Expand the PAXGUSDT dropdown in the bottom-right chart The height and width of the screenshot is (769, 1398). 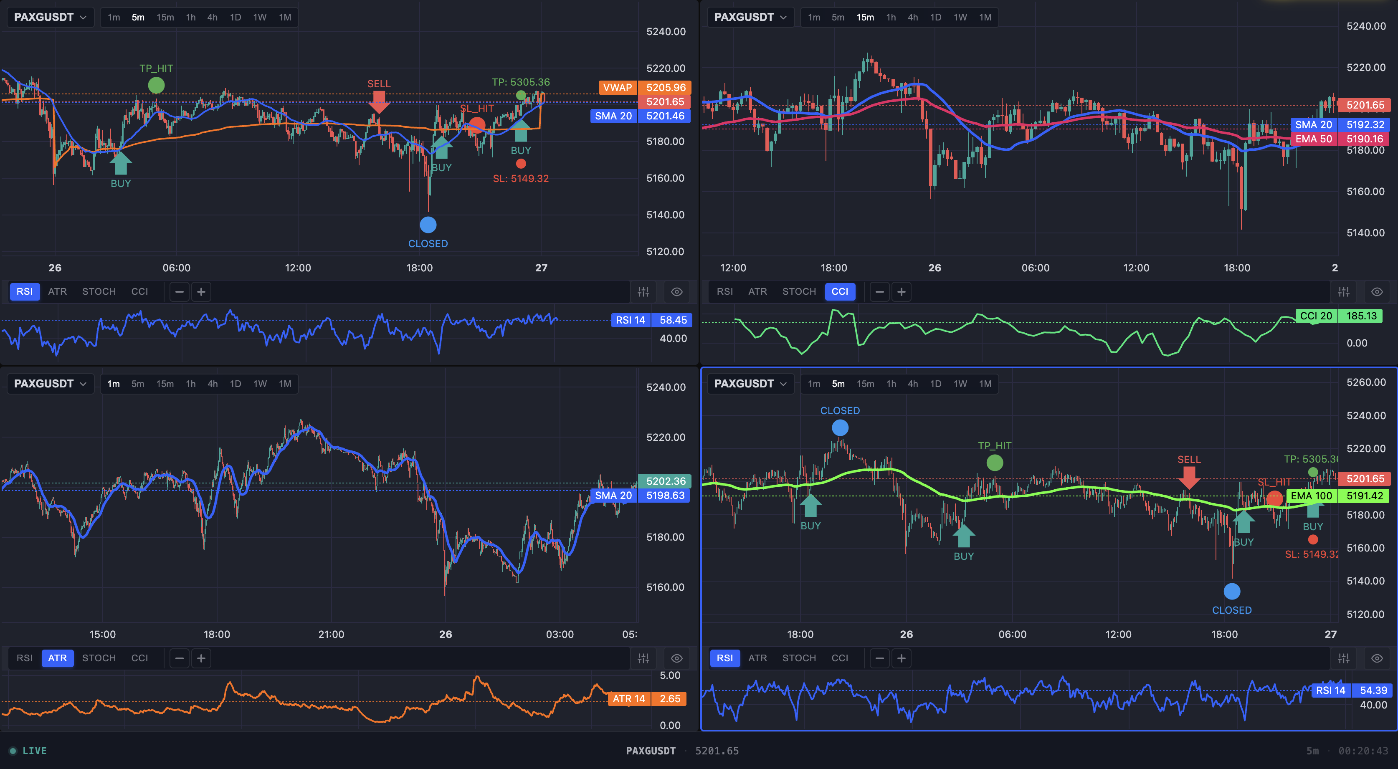pyautogui.click(x=750, y=384)
